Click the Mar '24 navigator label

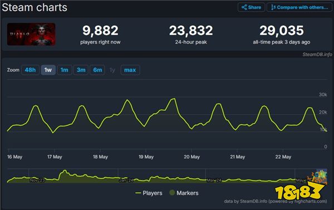[214, 180]
